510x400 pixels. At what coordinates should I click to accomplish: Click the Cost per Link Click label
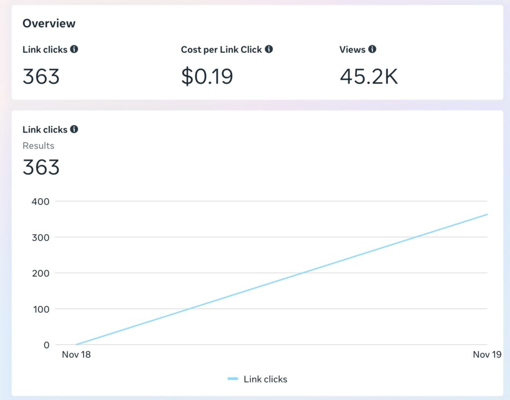(x=221, y=49)
